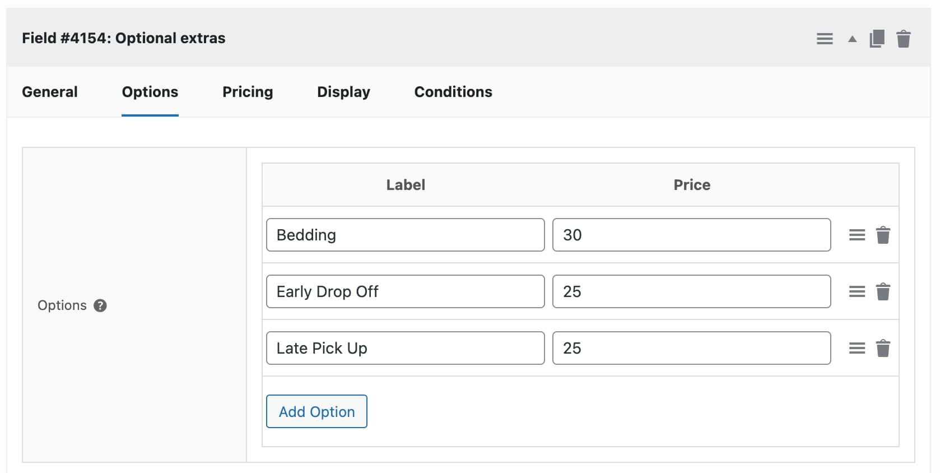Open the Conditions tab
940x473 pixels.
pos(453,92)
